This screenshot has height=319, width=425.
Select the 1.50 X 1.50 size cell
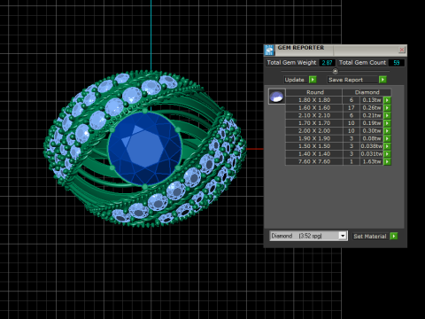314,146
